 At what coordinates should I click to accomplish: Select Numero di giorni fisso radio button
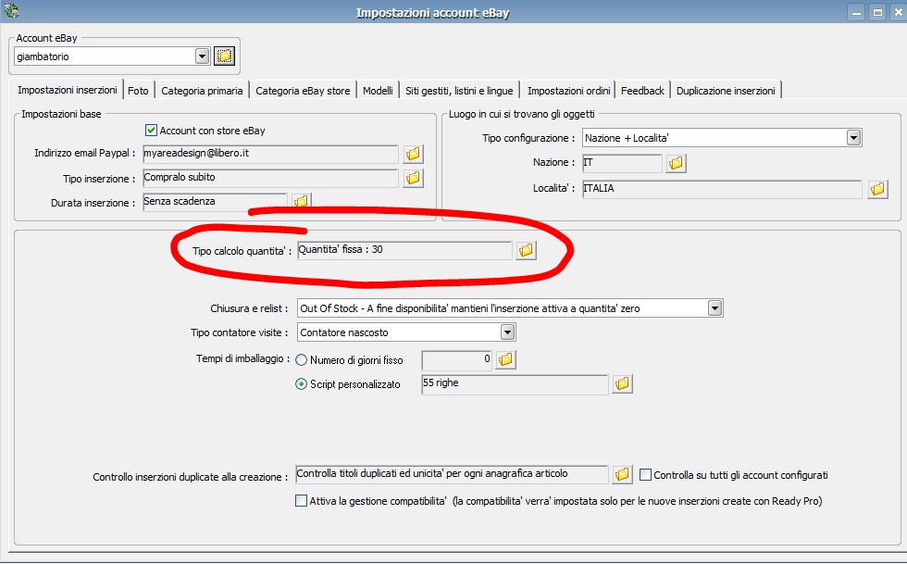coord(301,360)
